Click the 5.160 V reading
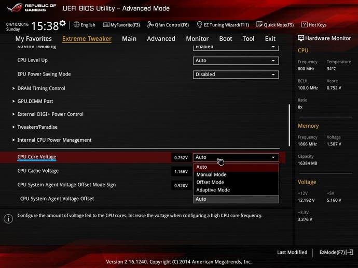This screenshot has width=358, height=268. (334, 200)
